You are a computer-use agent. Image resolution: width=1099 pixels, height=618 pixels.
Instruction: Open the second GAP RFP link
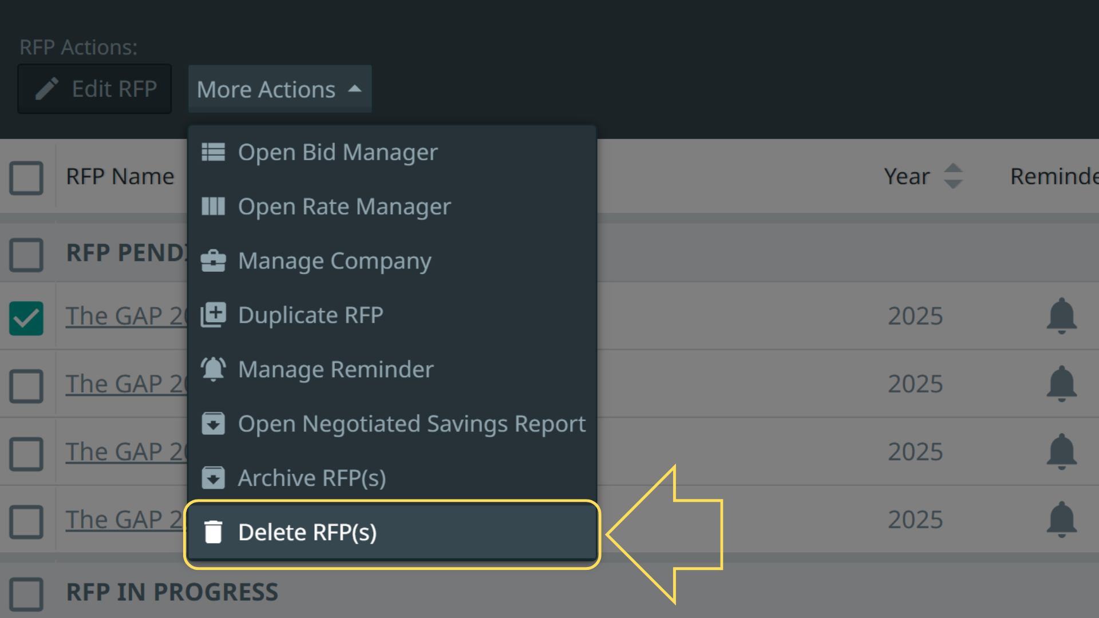[x=126, y=384]
